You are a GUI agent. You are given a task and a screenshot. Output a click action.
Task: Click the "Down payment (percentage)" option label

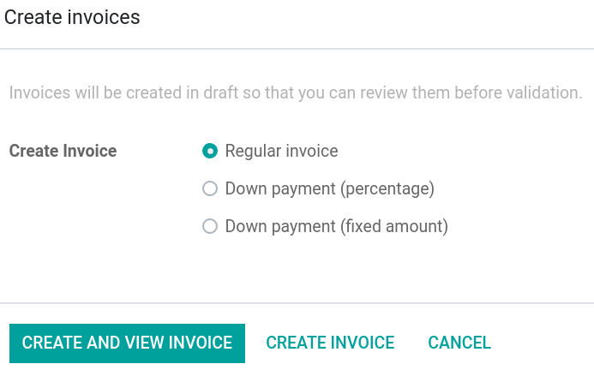329,189
